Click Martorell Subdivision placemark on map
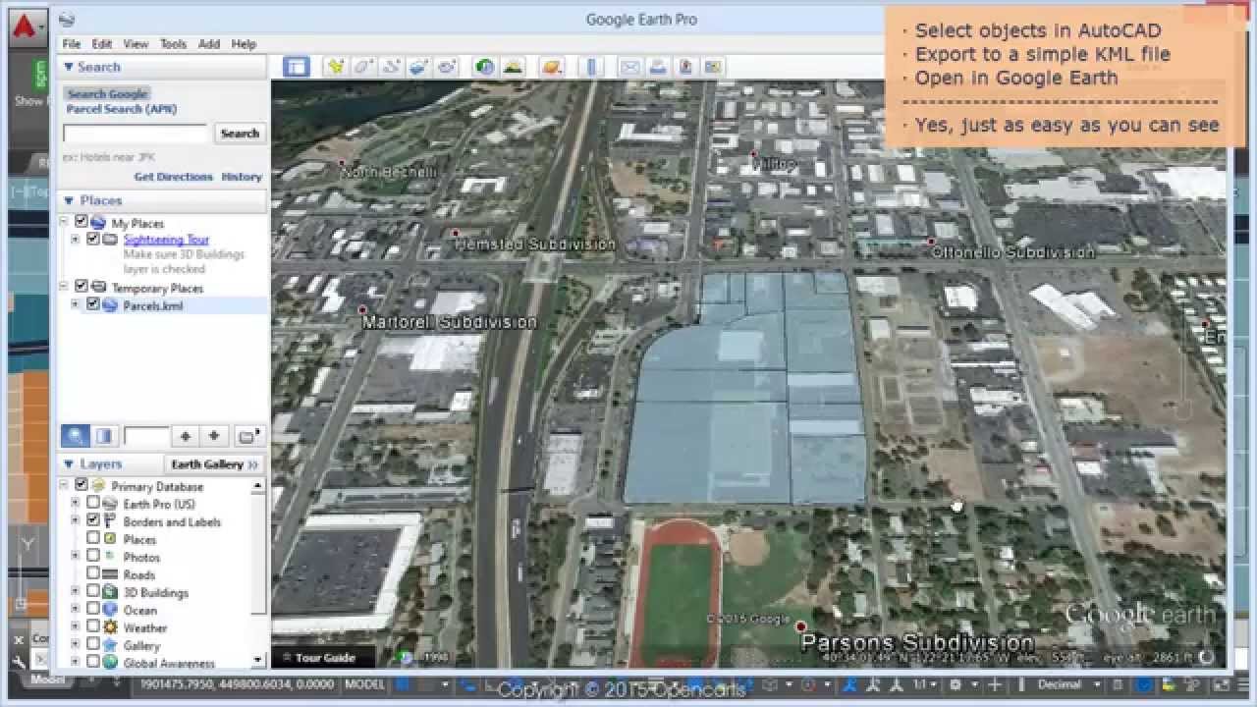1257x707 pixels. pyautogui.click(x=361, y=309)
